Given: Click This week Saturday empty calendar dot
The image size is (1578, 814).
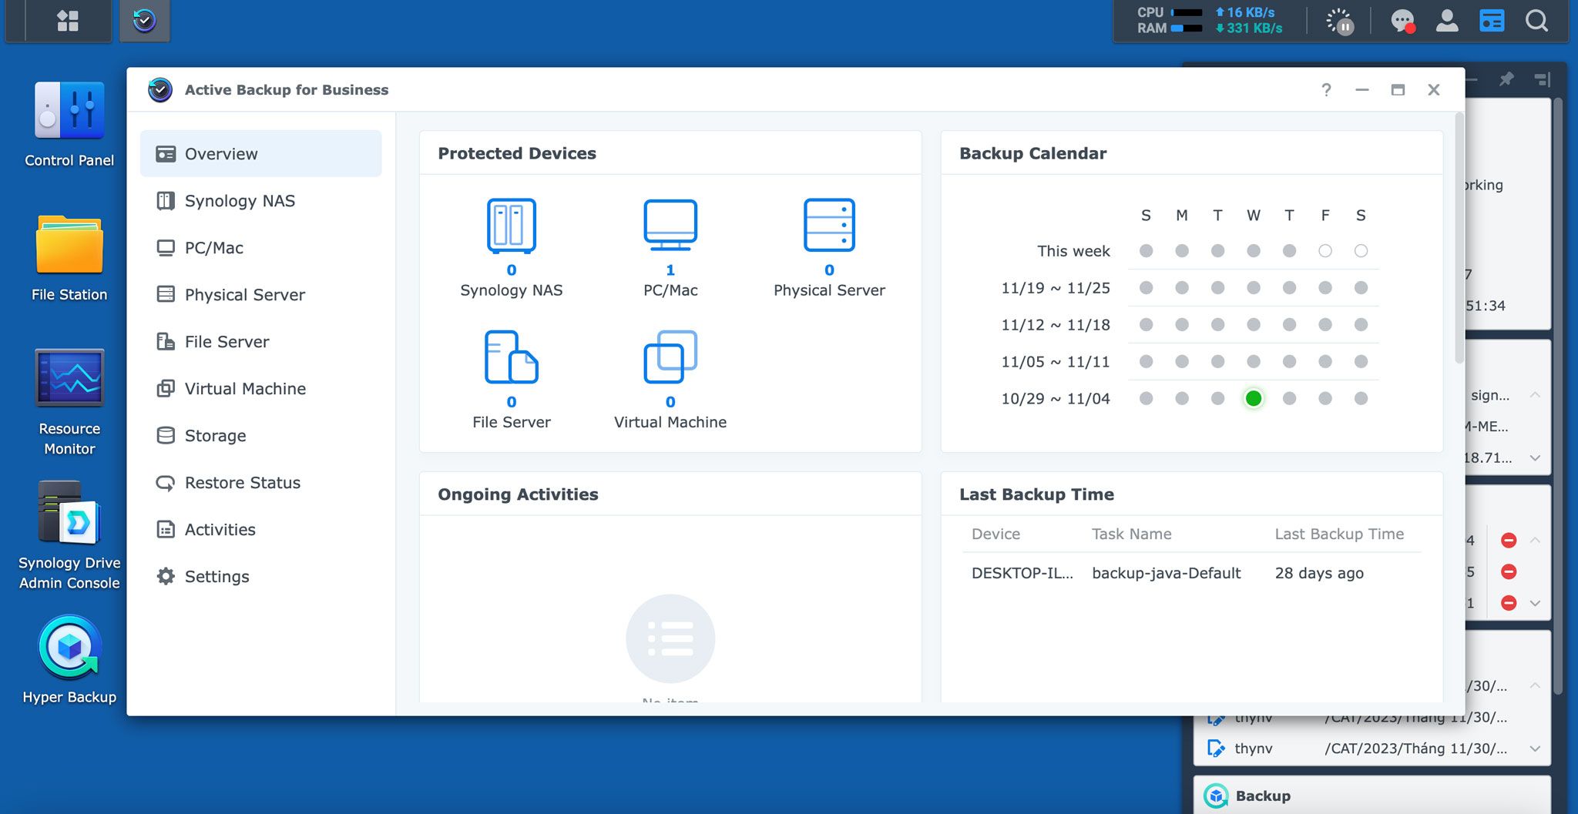Looking at the screenshot, I should pos(1361,251).
